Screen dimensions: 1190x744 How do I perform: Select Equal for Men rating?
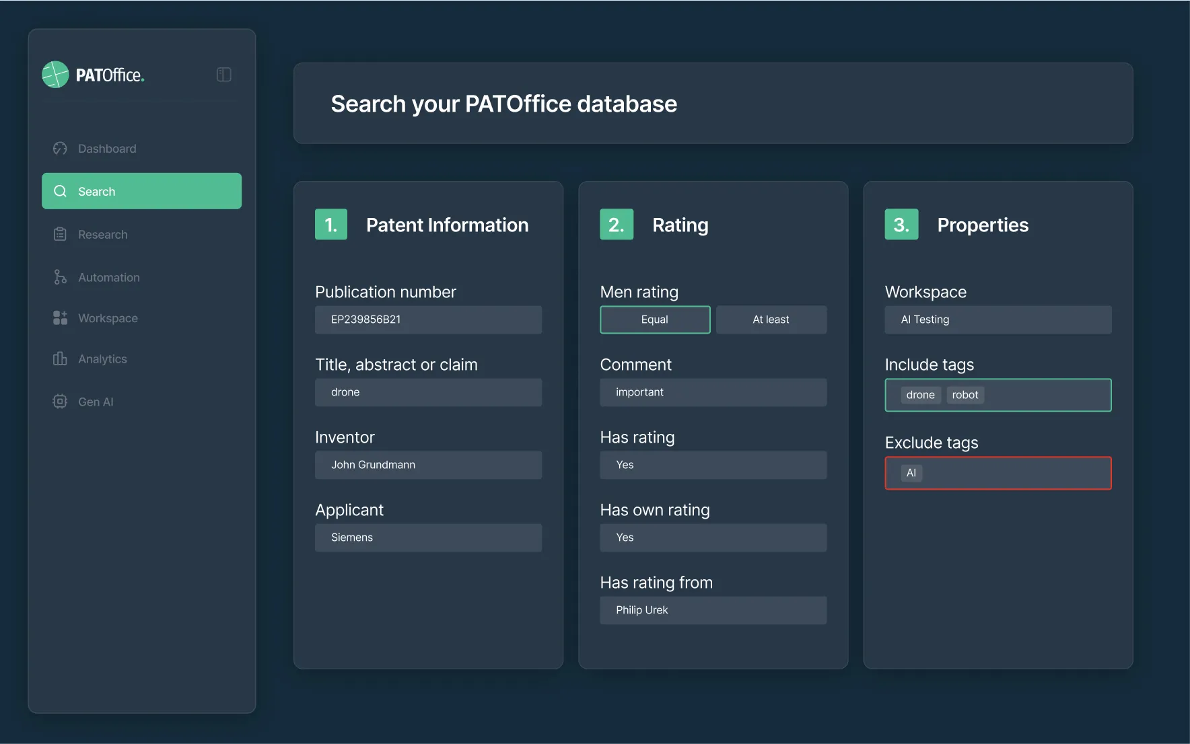pos(654,320)
